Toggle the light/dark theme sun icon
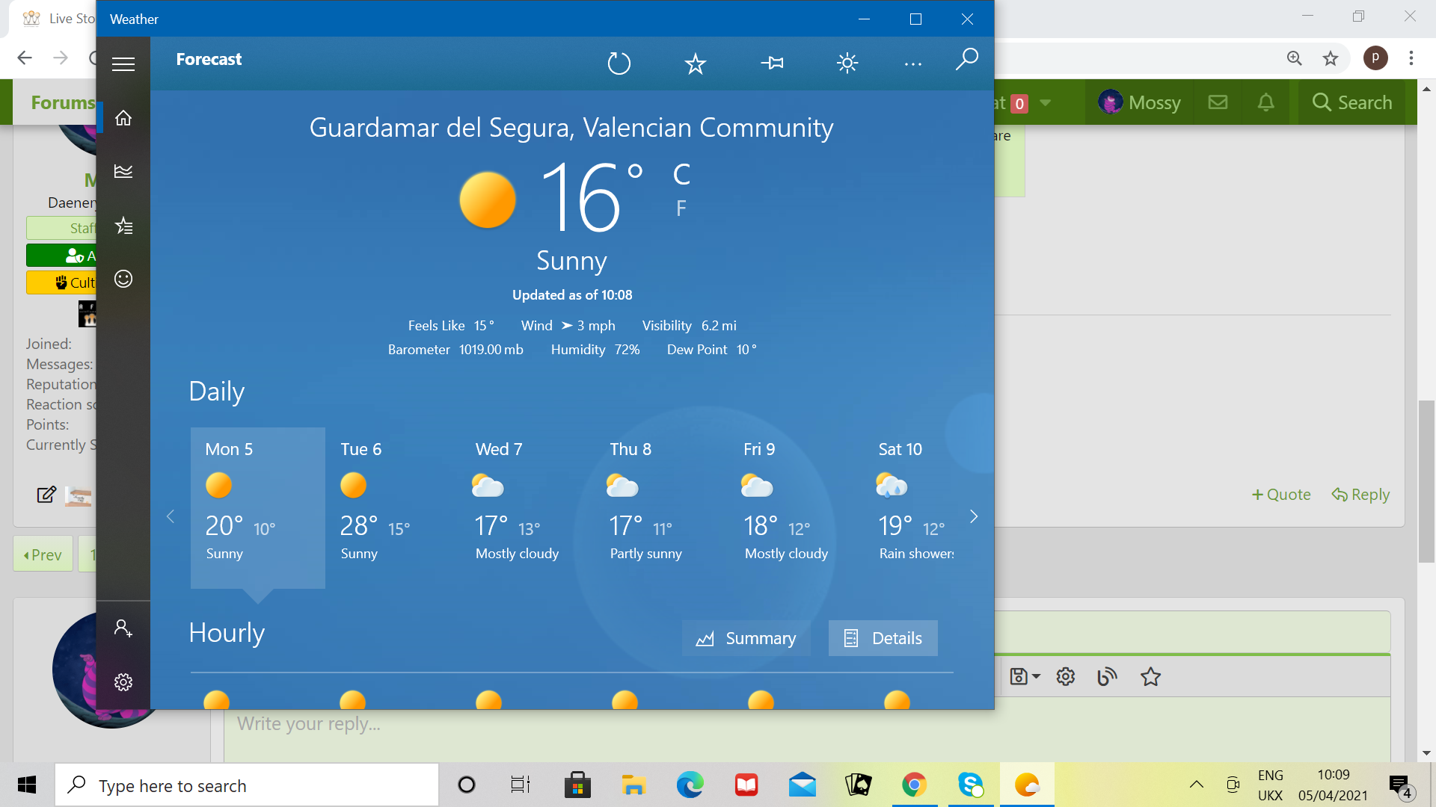This screenshot has height=807, width=1436. coord(847,63)
